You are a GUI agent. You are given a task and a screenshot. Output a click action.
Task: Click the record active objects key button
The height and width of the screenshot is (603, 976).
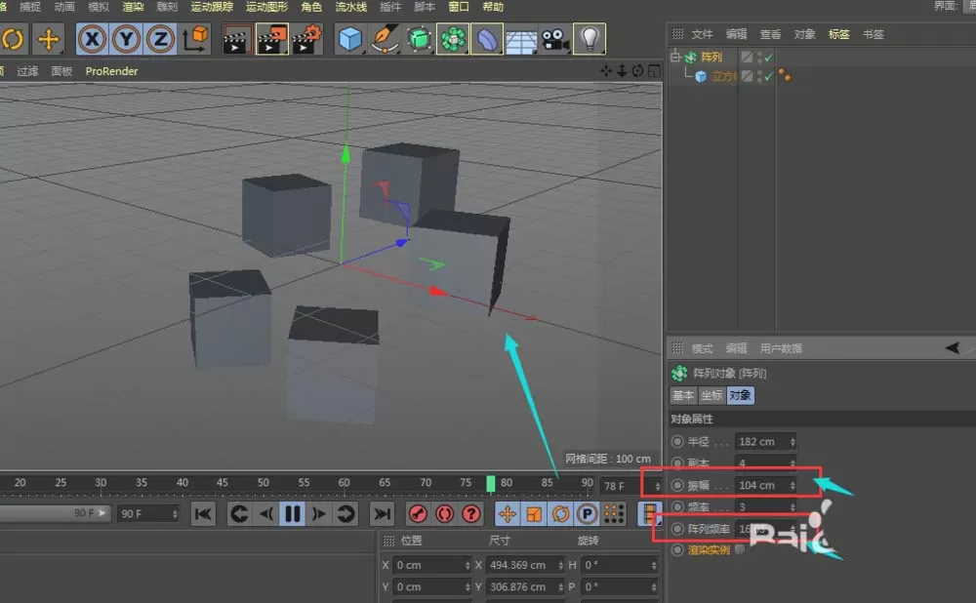(x=418, y=514)
